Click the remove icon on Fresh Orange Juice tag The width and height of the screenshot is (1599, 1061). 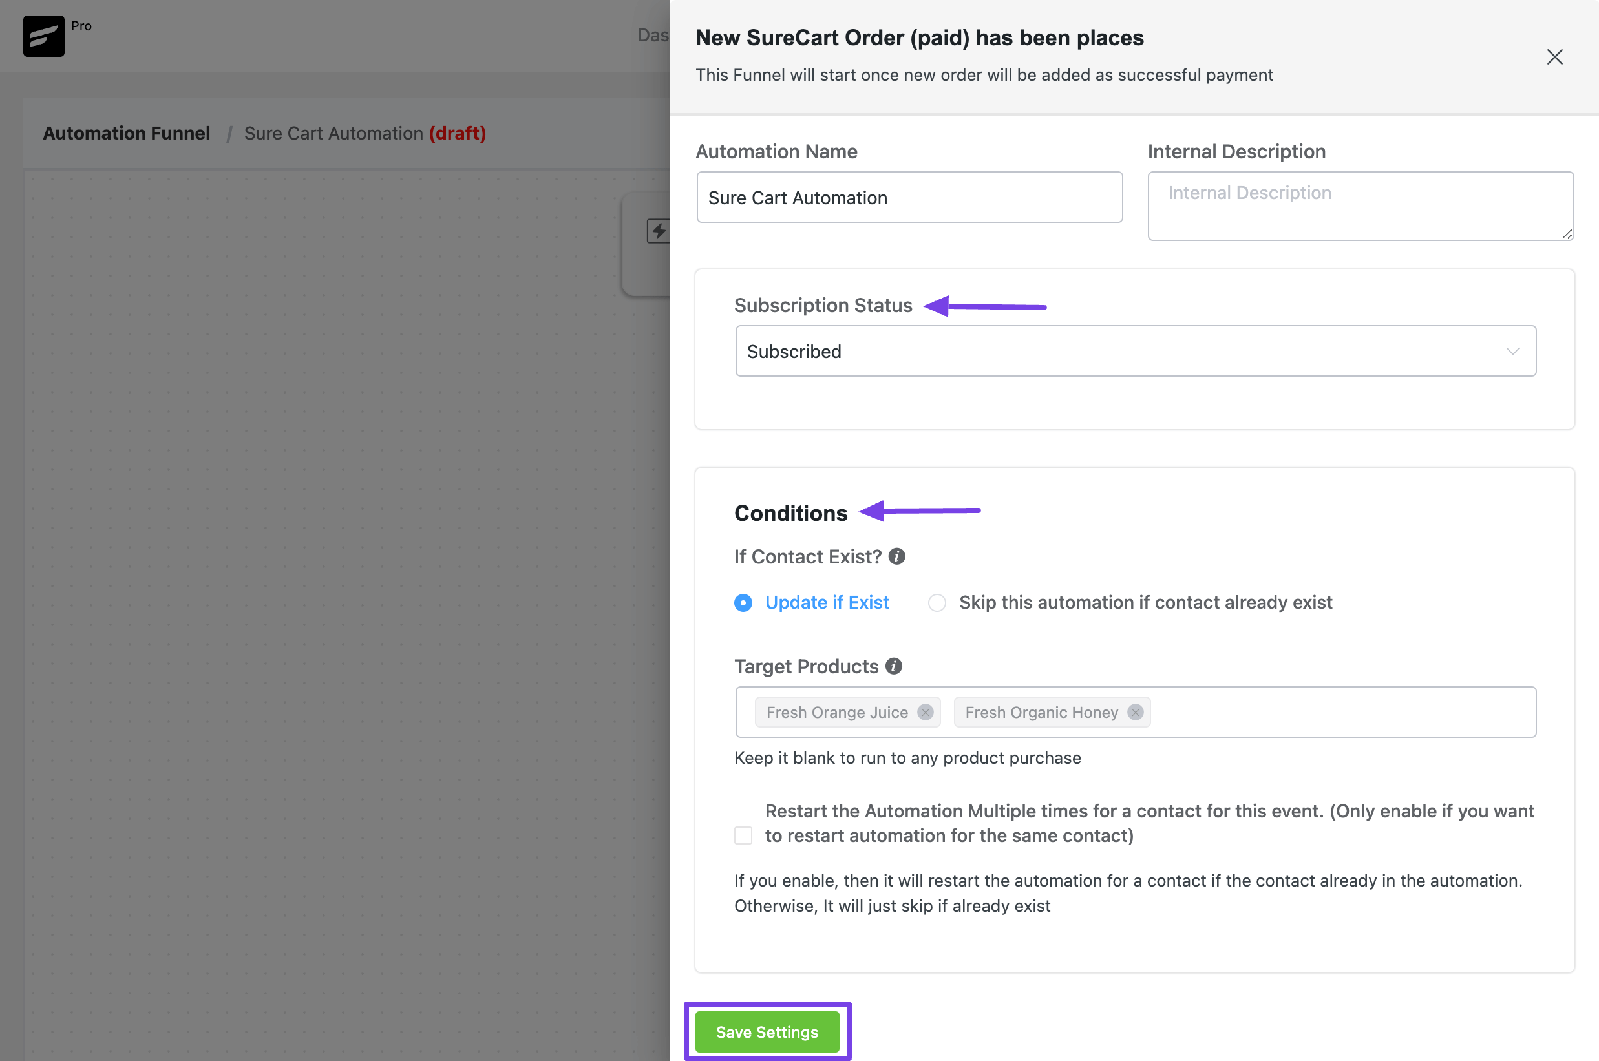926,711
